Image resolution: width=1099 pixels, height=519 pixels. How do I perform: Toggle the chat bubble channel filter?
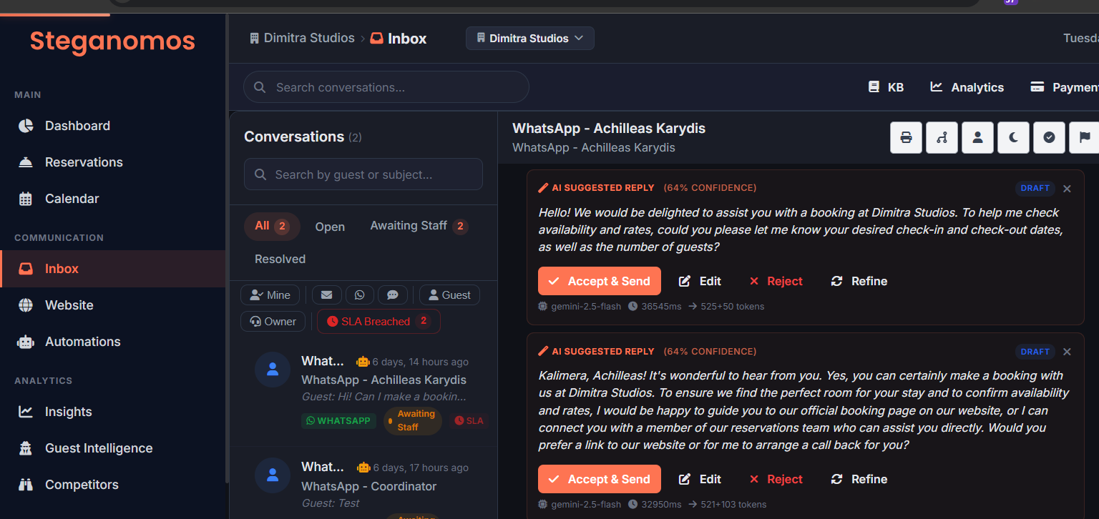click(x=393, y=295)
